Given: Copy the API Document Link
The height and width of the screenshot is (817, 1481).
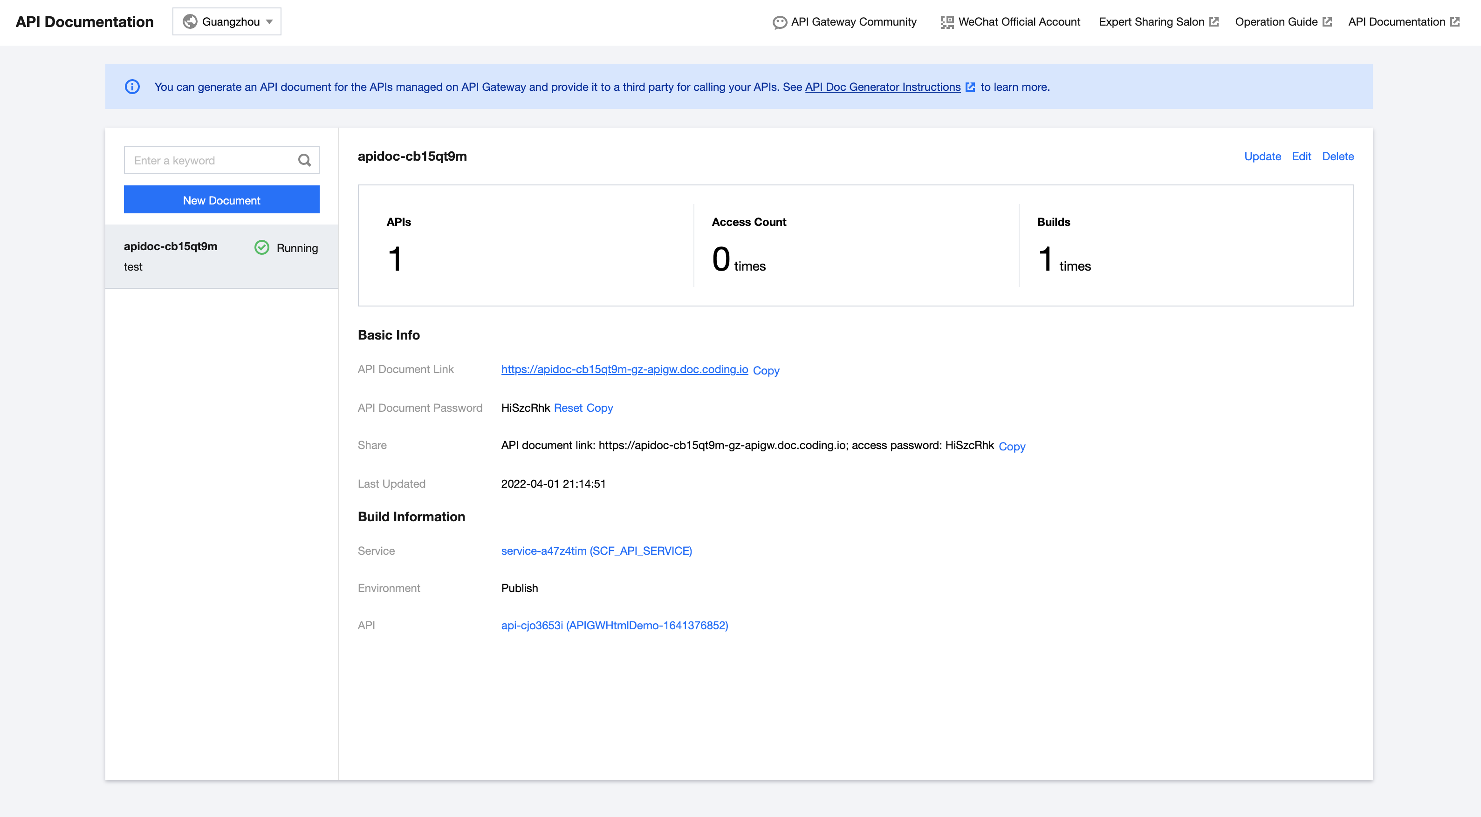Looking at the screenshot, I should click(x=766, y=371).
